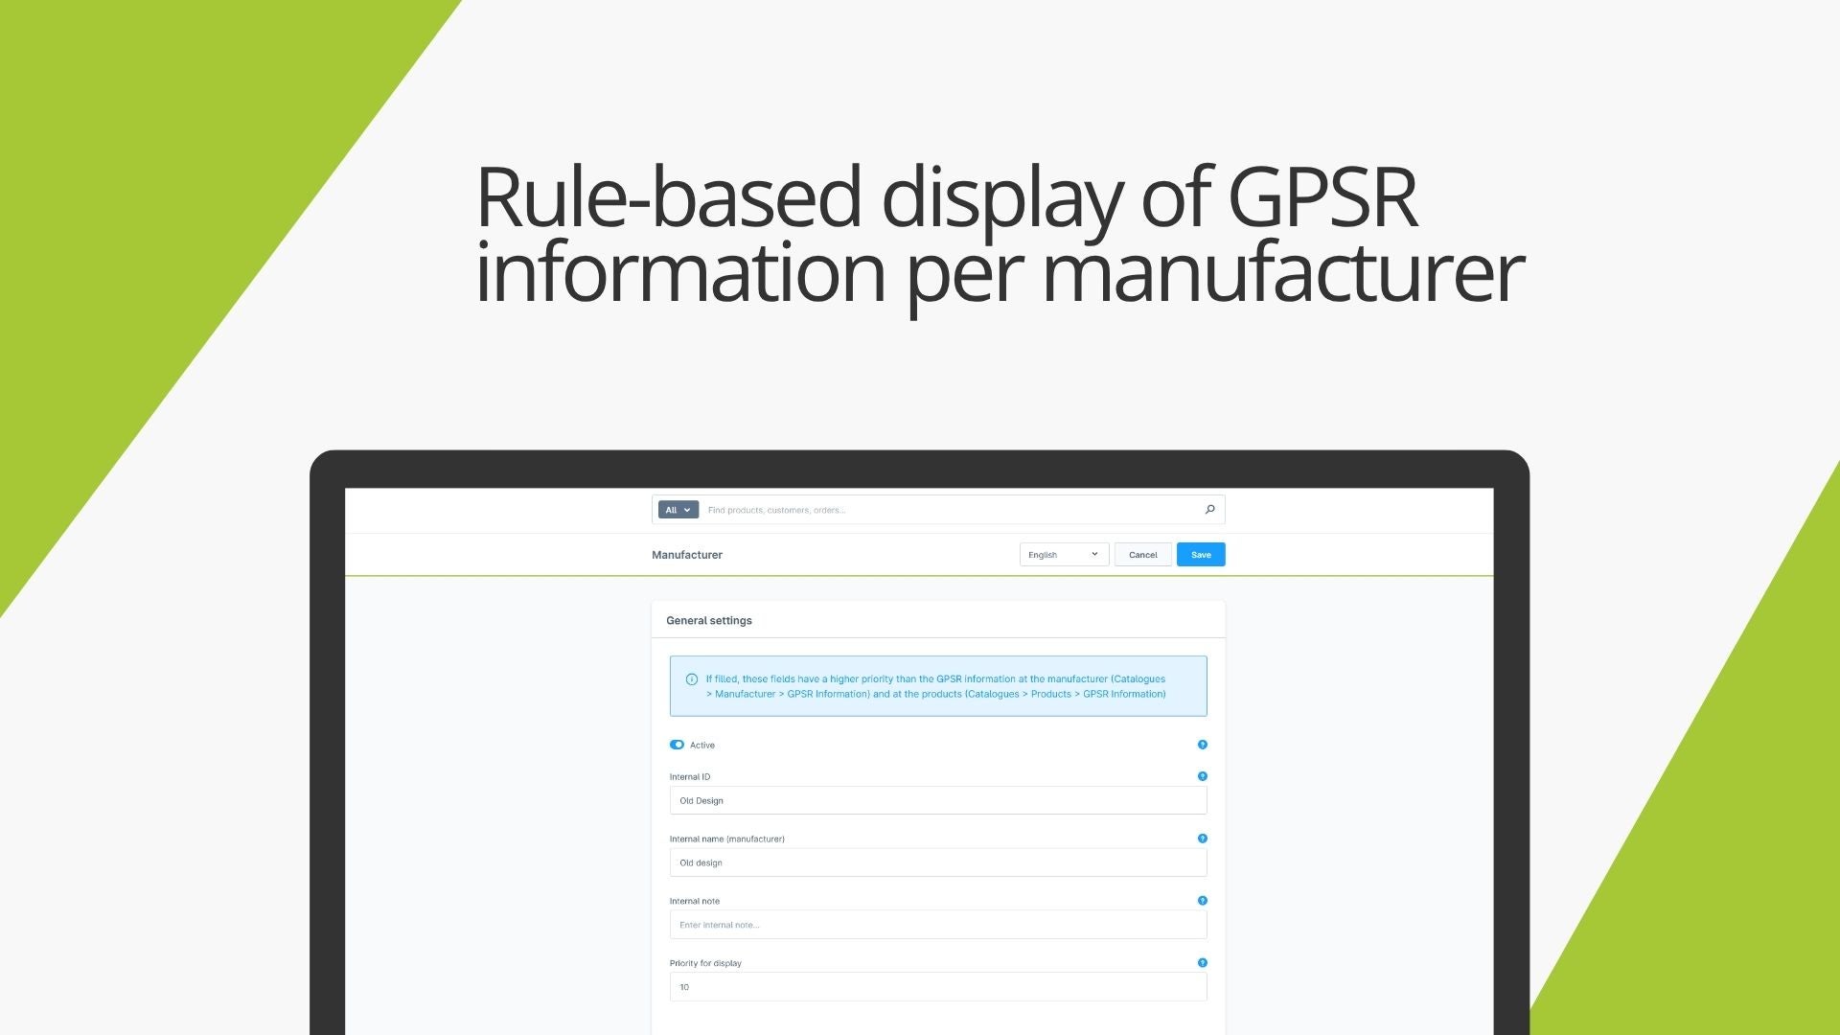This screenshot has width=1840, height=1035.
Task: Click the Priority for display field
Action: (938, 987)
